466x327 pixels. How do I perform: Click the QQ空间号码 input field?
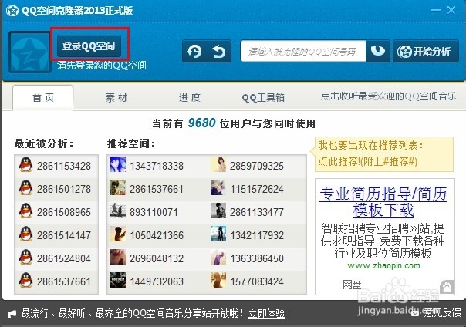click(x=303, y=52)
